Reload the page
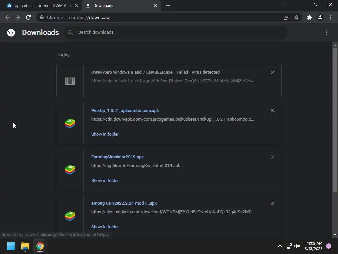The image size is (338, 254). (28, 17)
